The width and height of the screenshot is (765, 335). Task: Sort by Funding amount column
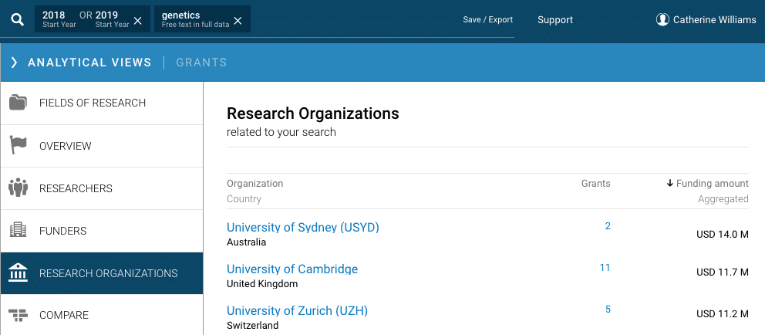tap(707, 184)
